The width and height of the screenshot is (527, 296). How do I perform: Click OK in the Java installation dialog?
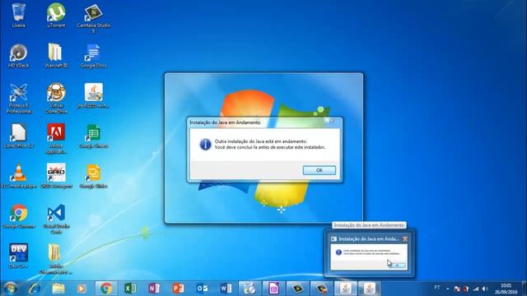coord(319,170)
